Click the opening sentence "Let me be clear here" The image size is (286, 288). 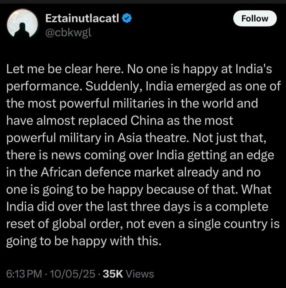coord(63,69)
